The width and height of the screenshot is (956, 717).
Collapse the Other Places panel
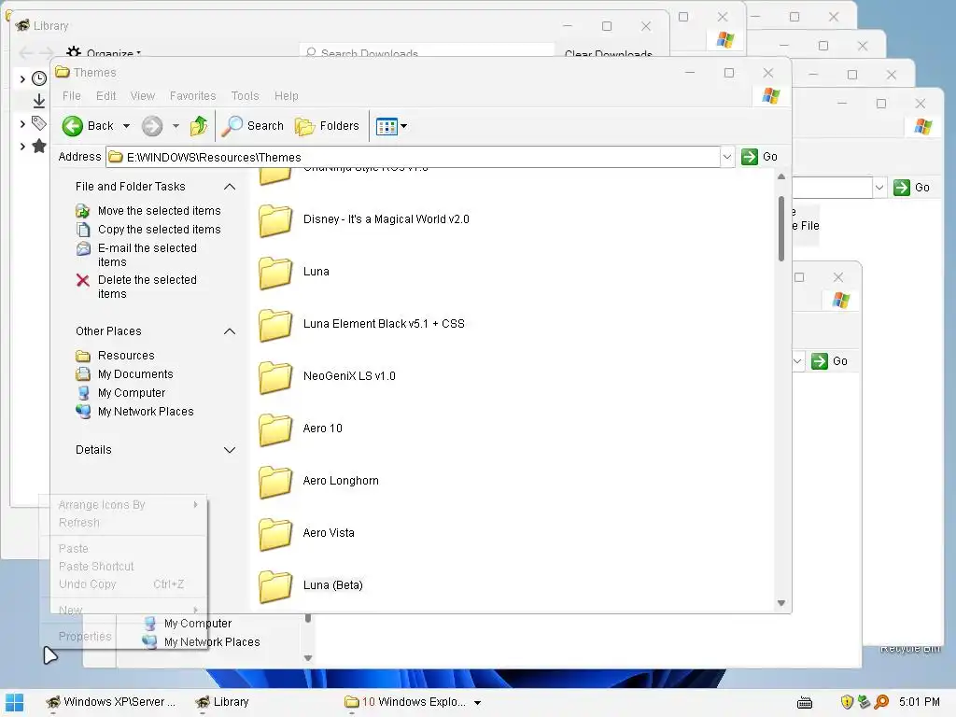point(230,331)
